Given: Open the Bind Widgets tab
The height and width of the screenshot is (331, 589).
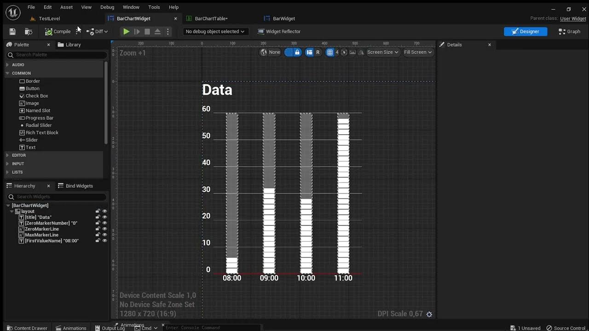Looking at the screenshot, I should 75,186.
